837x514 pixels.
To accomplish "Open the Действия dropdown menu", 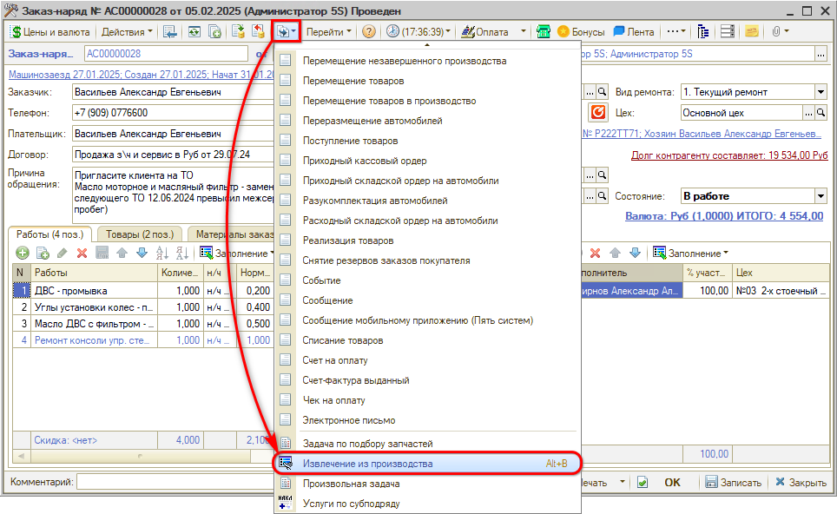I will pos(126,31).
